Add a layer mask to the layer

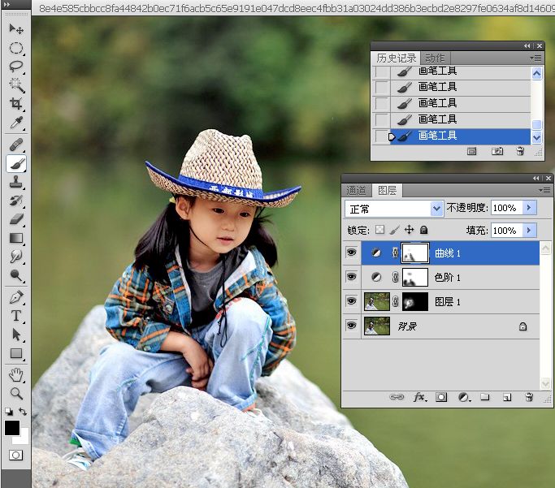point(441,397)
